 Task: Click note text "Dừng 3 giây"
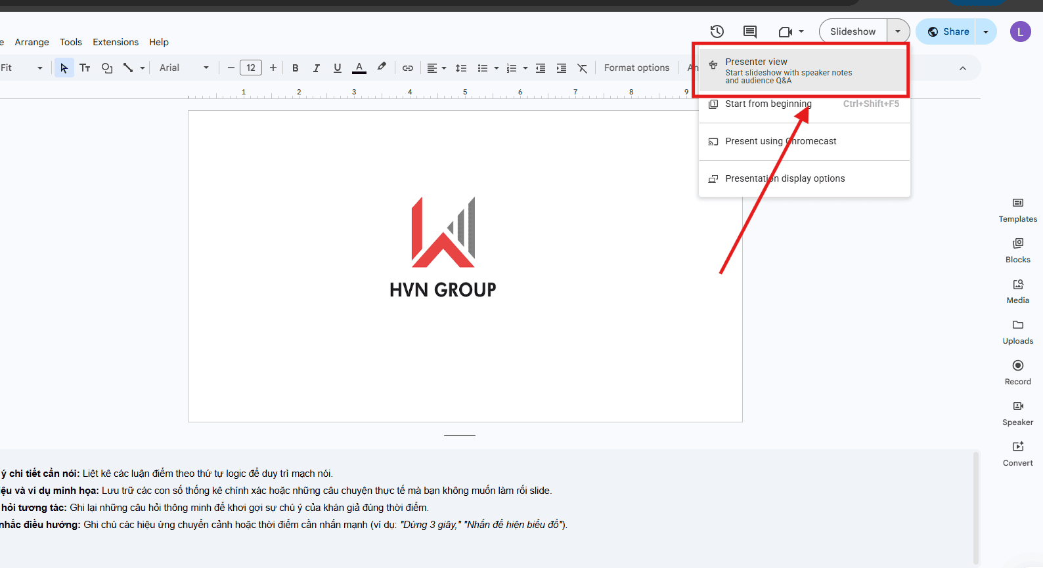(430, 525)
